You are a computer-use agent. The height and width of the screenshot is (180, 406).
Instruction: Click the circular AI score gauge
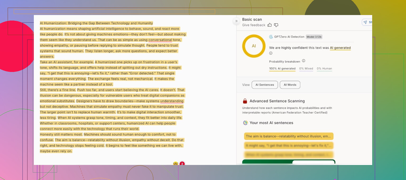pyautogui.click(x=254, y=46)
